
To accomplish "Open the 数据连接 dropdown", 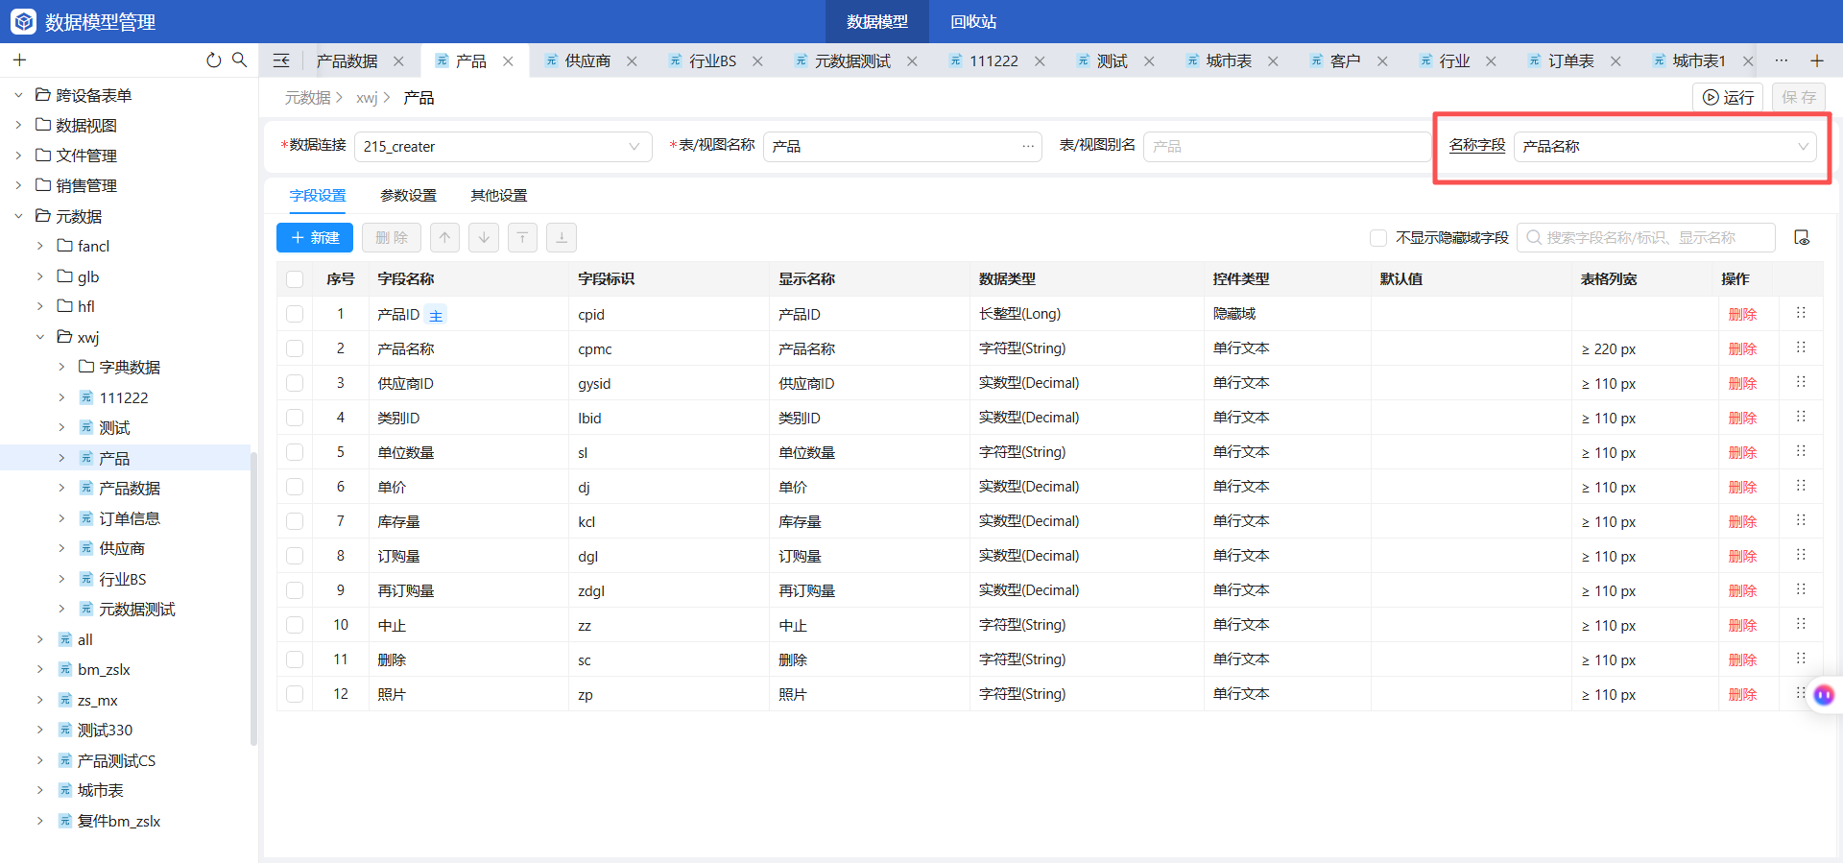I will 503,147.
